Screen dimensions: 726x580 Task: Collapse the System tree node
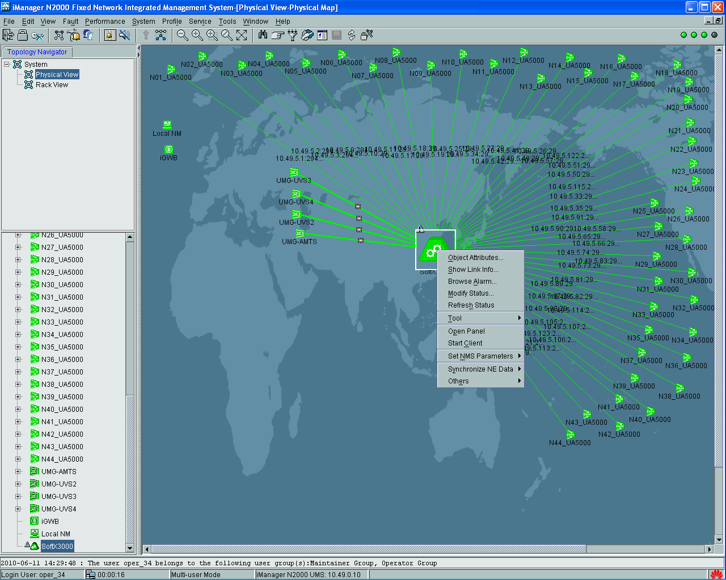[7, 64]
